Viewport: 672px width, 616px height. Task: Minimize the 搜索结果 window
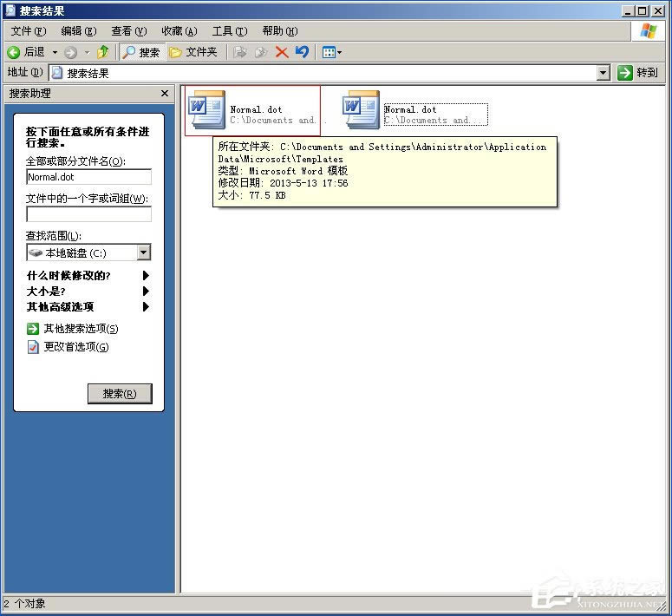coord(628,10)
